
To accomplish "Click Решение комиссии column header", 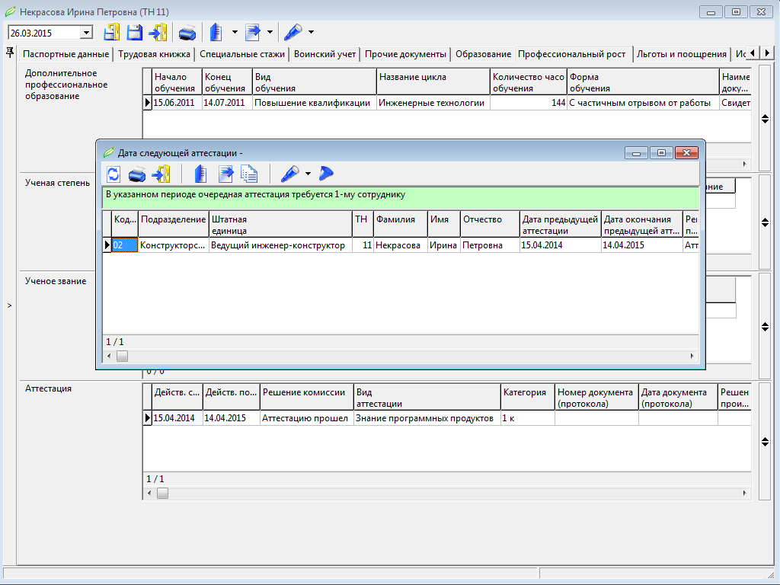I will [306, 398].
